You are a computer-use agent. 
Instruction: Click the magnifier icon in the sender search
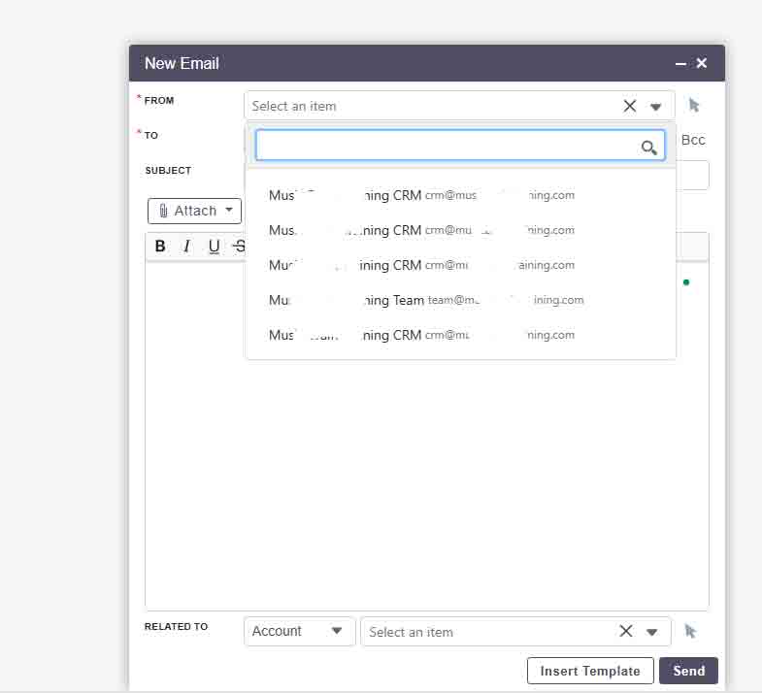pos(649,148)
